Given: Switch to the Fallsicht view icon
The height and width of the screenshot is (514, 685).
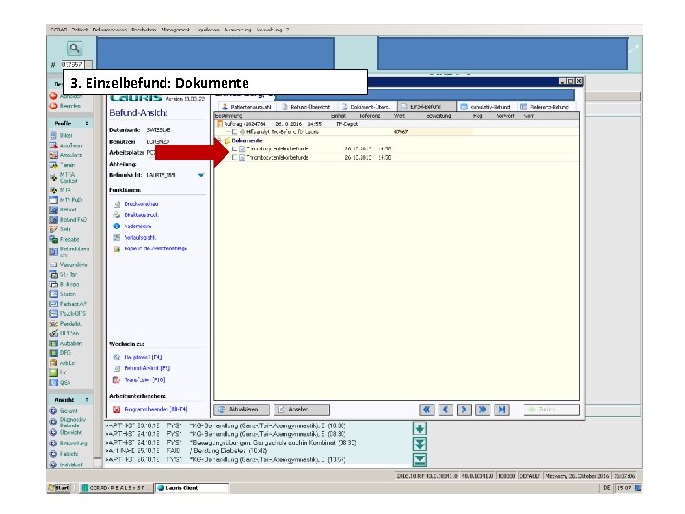Looking at the screenshot, I should coord(53,454).
